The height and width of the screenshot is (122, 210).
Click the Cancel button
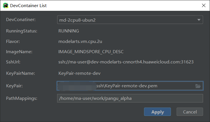190,112
